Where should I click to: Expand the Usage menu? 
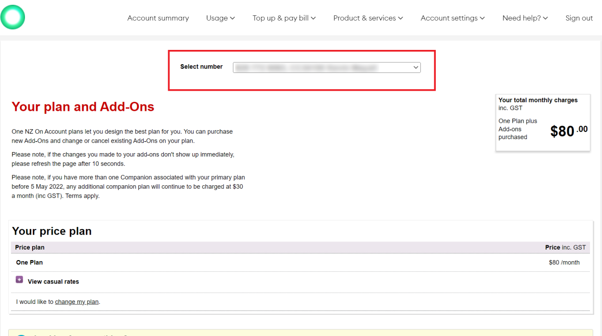tap(221, 18)
